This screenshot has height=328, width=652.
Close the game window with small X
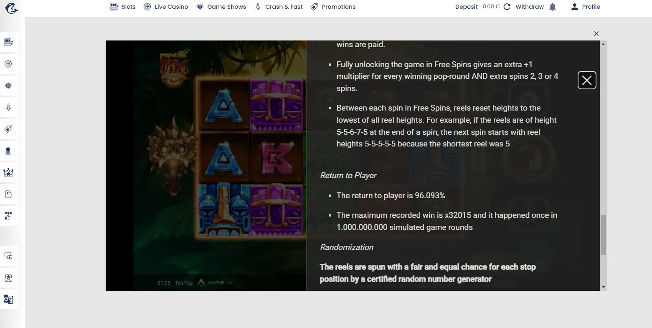click(x=596, y=34)
